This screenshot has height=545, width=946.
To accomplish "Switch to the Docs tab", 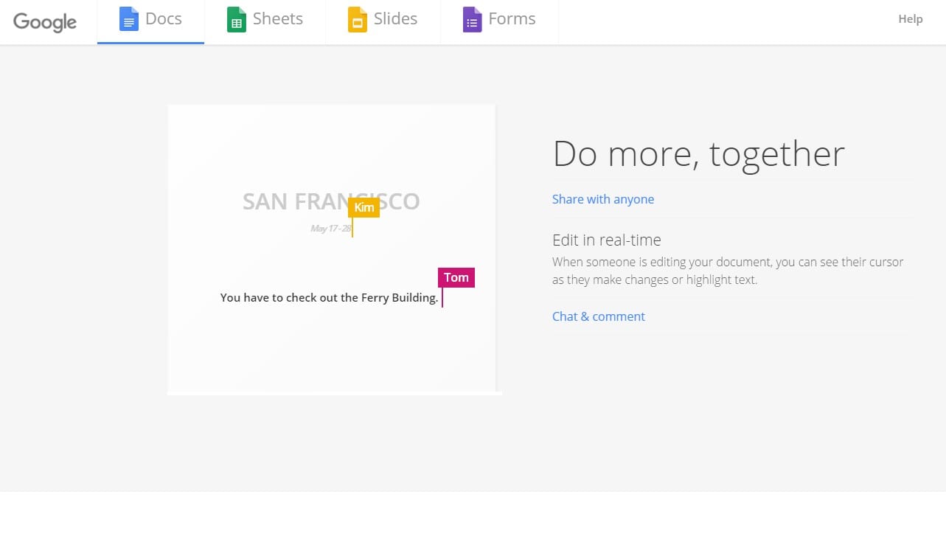I will click(150, 21).
